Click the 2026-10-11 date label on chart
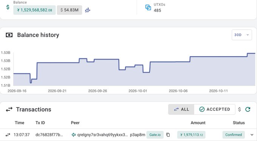The height and width of the screenshot is (141, 257). 218,91
